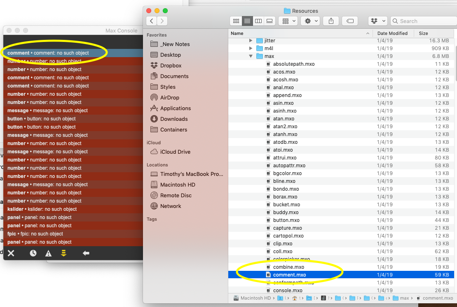Select button.mxo file
Screen dimensions: 457x307
[x=341, y=220]
